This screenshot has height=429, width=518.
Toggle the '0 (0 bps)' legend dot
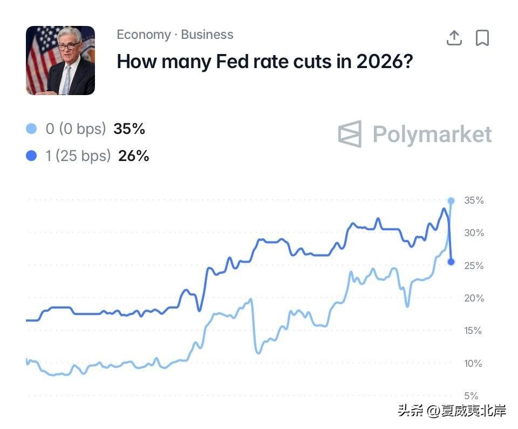(31, 129)
